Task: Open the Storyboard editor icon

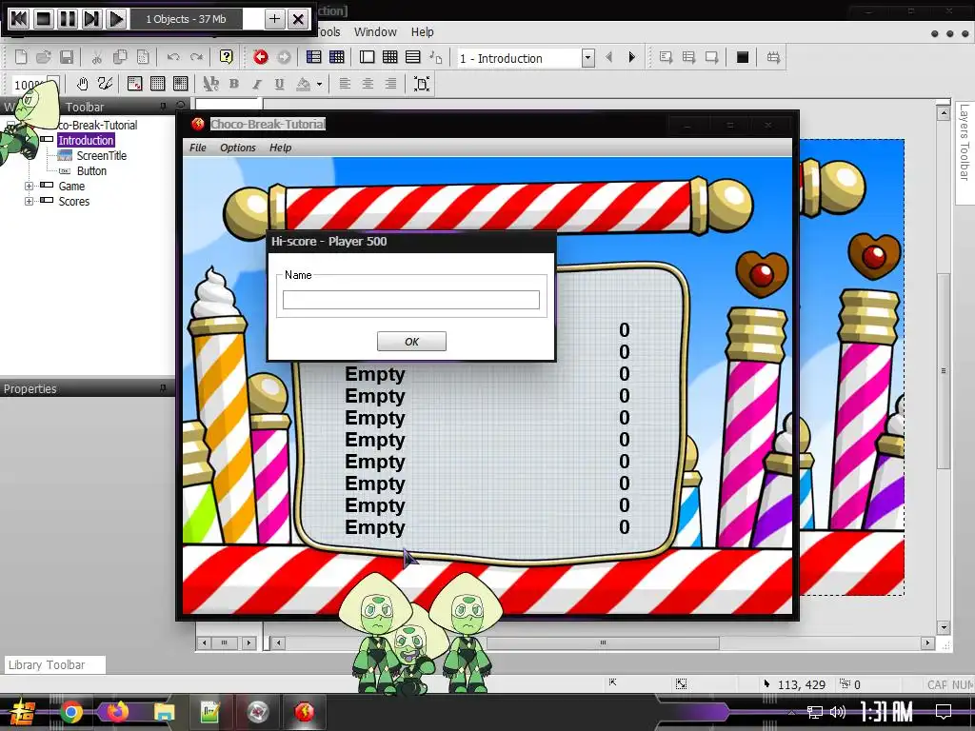Action: [x=314, y=57]
